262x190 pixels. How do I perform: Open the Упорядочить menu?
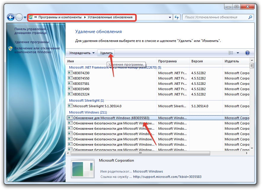82,53
